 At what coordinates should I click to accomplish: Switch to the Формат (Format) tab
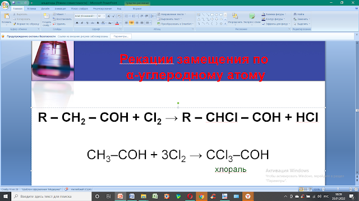(x=137, y=9)
